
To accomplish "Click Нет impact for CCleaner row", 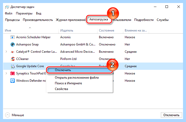I will [x=127, y=59].
